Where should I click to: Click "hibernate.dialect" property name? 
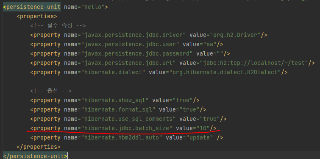113,72
